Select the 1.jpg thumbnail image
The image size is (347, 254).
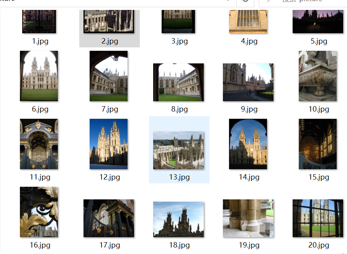39,21
